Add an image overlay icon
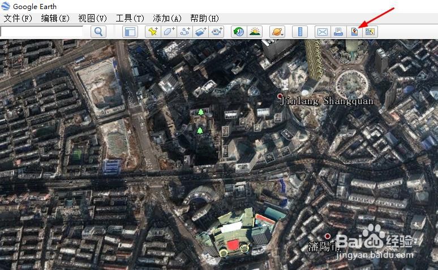Screen dimensions: 438x270 click(200, 32)
